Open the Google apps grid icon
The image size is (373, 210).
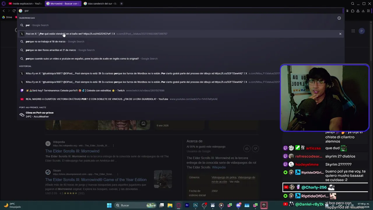tap(353, 31)
